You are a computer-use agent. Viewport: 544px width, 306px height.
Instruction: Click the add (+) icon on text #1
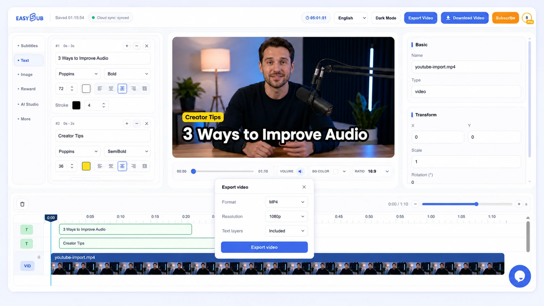(127, 46)
